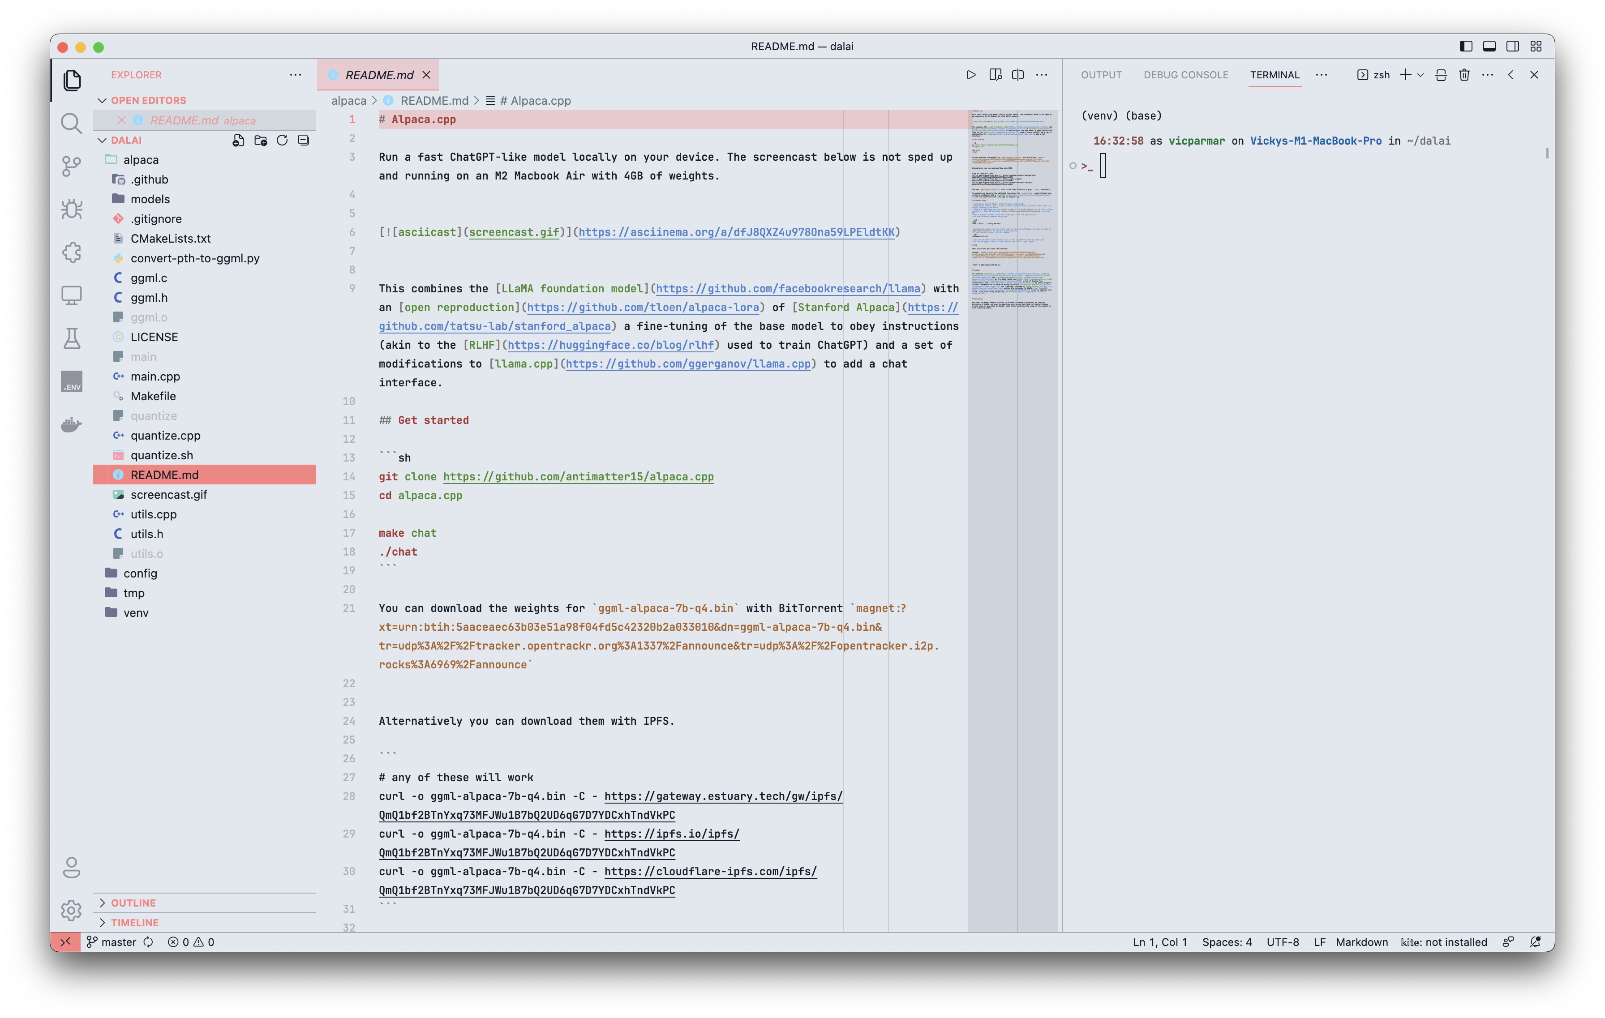Close the README.md editor tab
1605x1018 pixels.
tap(427, 75)
